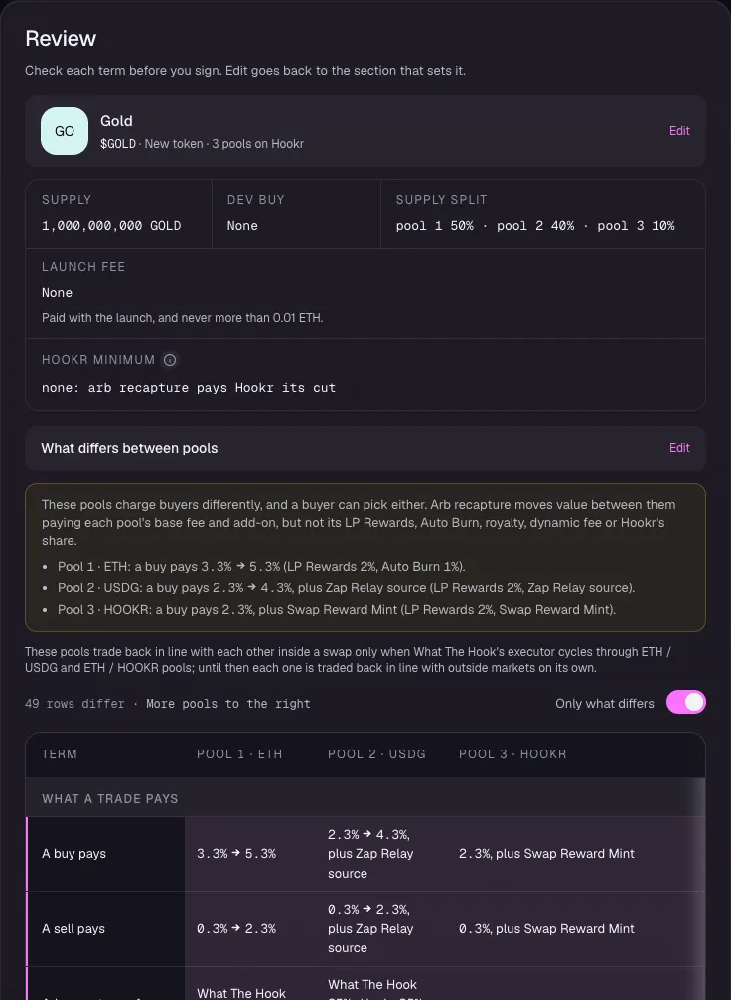Click the Pool 3 buy pays Swap Reward Mint cell

[547, 853]
